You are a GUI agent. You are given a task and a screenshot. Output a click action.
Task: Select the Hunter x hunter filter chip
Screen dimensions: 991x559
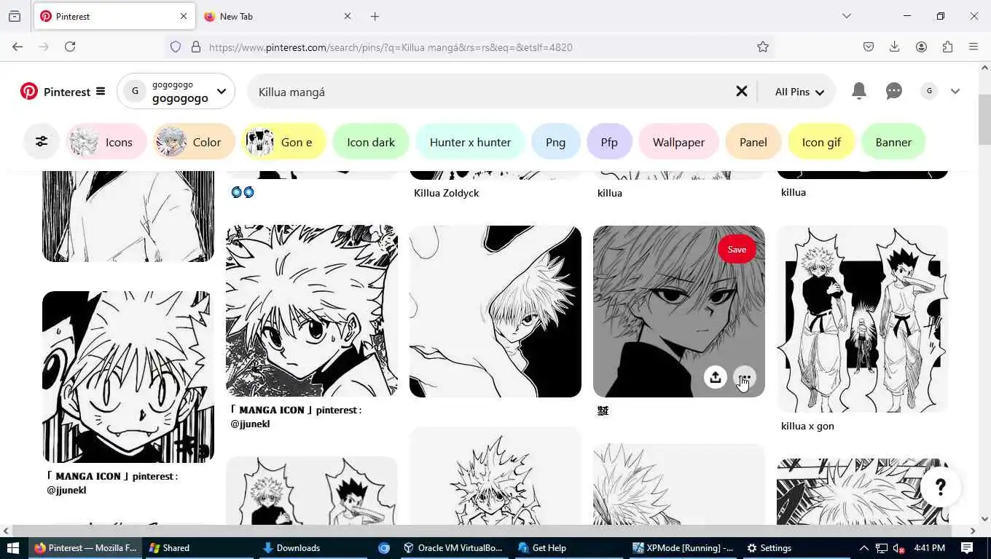pyautogui.click(x=470, y=142)
